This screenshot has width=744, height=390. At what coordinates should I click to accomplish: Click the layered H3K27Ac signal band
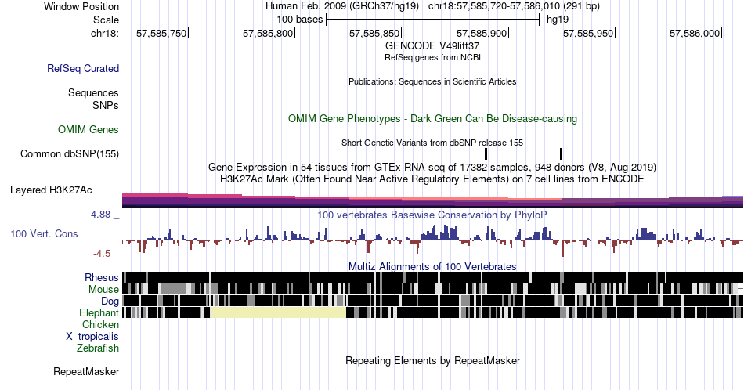pyautogui.click(x=432, y=200)
